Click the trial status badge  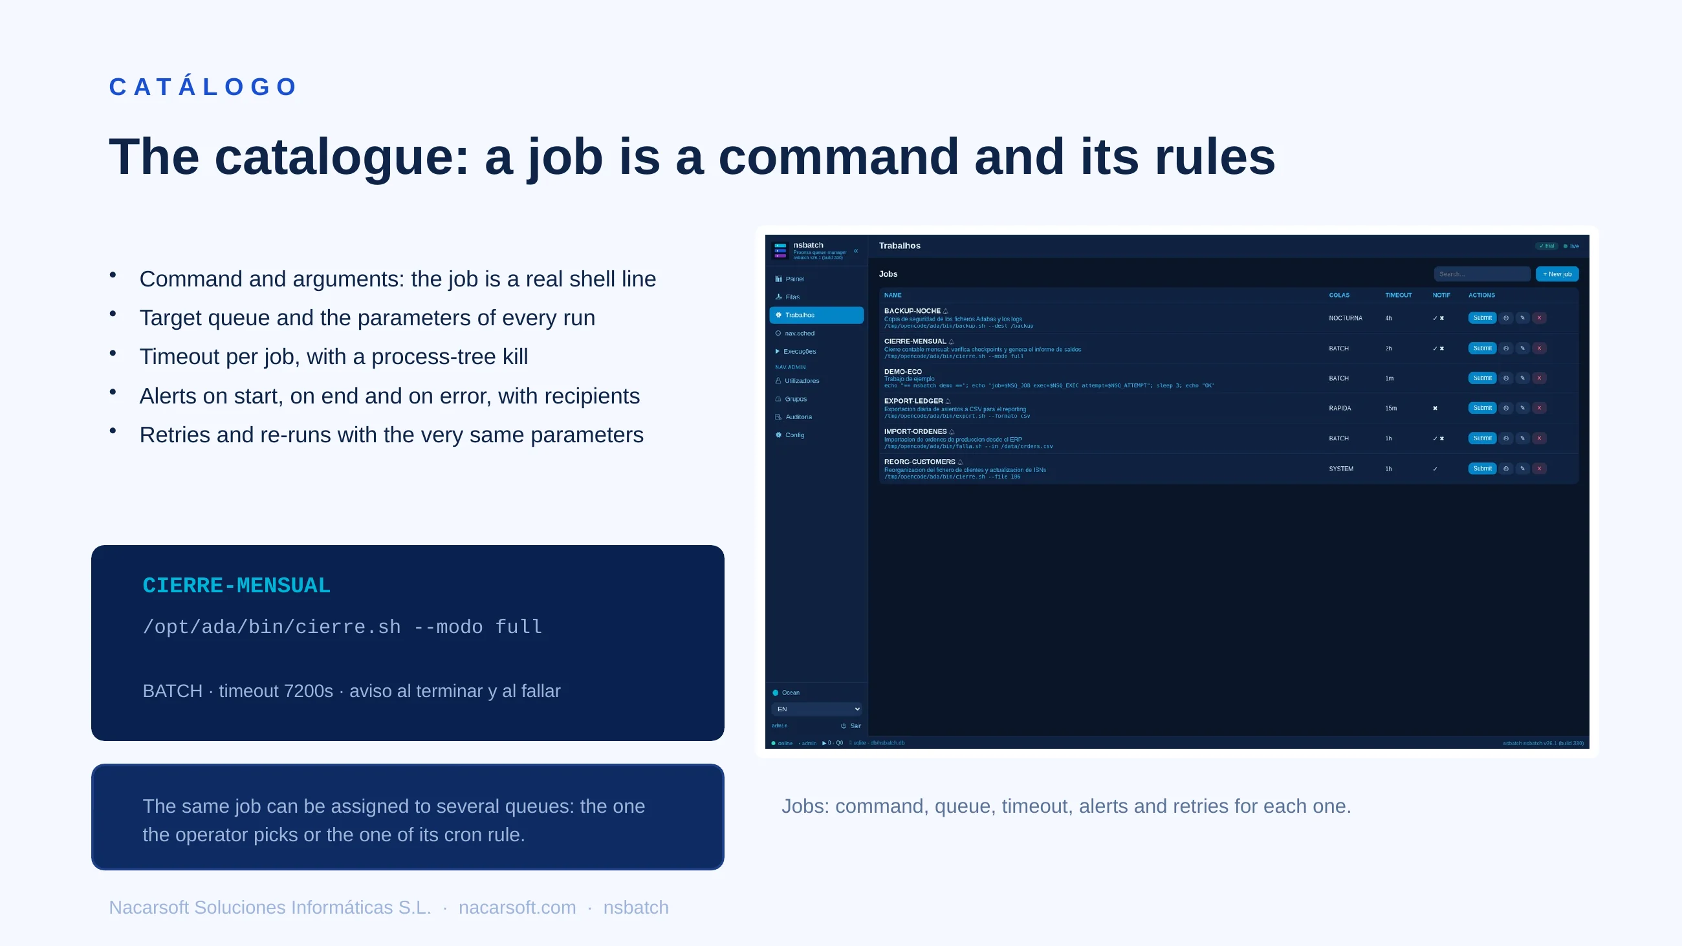pos(1546,246)
